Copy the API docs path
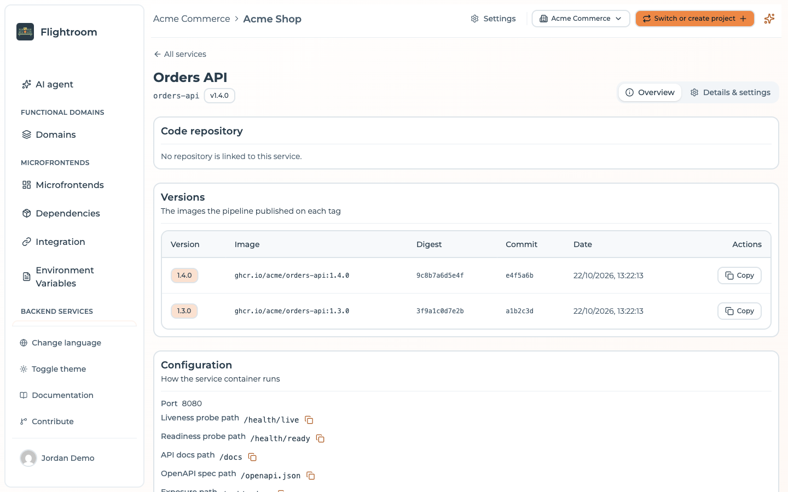 tap(252, 457)
